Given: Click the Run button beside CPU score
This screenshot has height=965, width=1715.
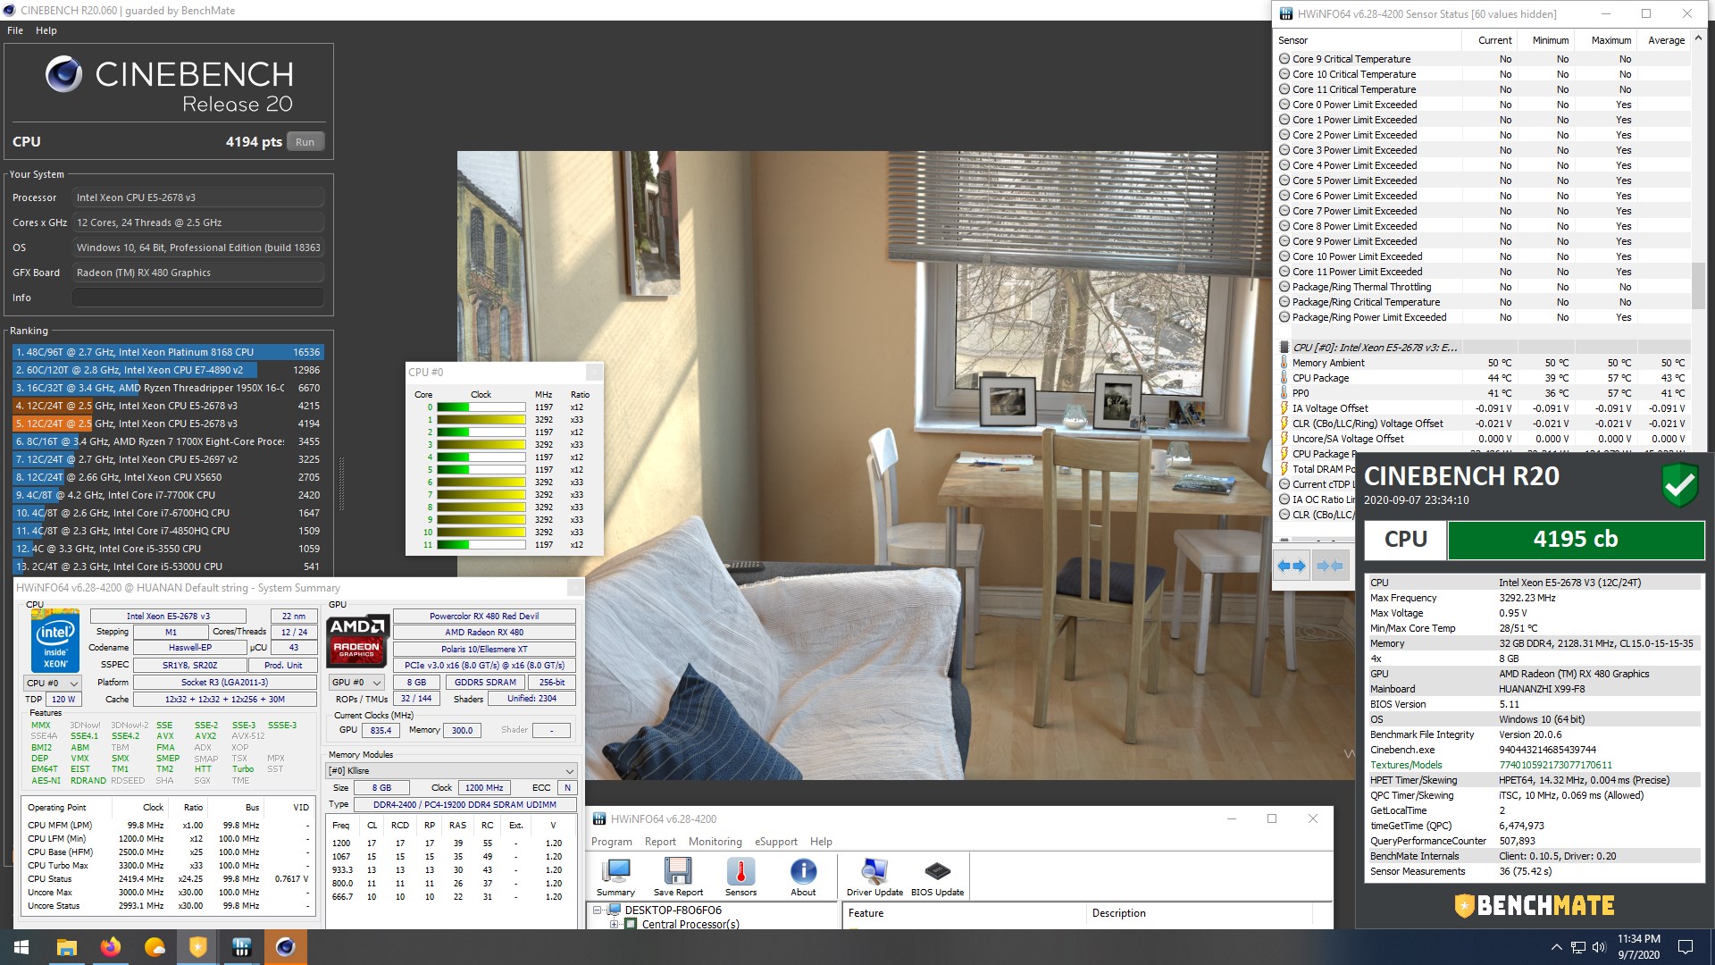Looking at the screenshot, I should point(305,142).
